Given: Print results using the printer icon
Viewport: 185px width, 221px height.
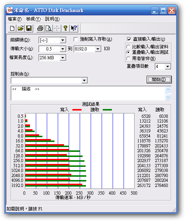Looking at the screenshot, I should click(40, 28).
